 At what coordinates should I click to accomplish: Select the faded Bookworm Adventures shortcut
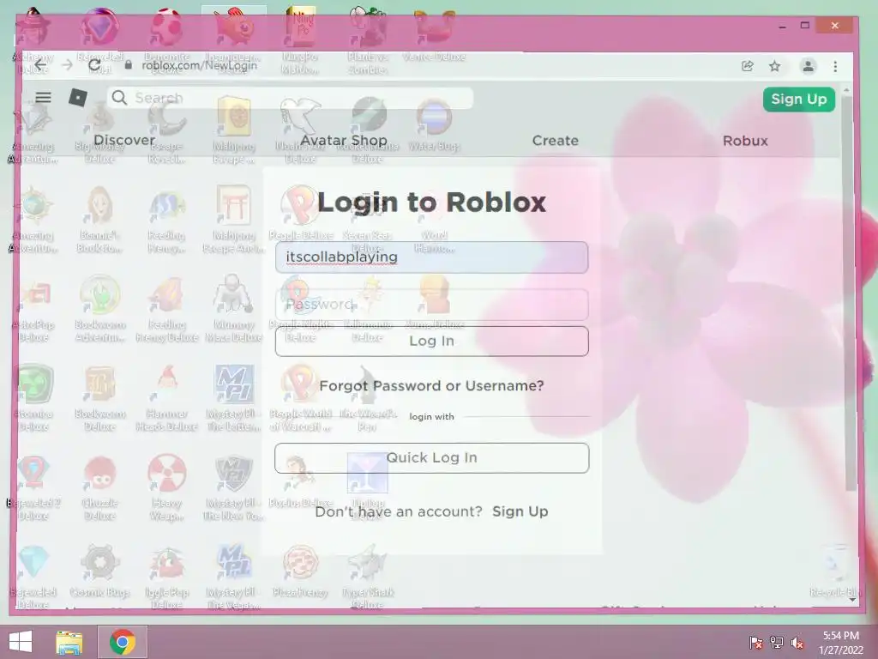click(x=99, y=308)
